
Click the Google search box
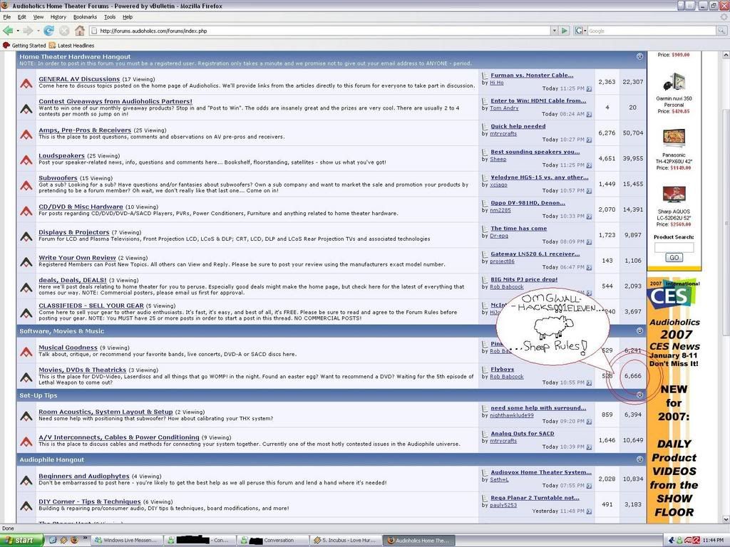pyautogui.click(x=652, y=31)
